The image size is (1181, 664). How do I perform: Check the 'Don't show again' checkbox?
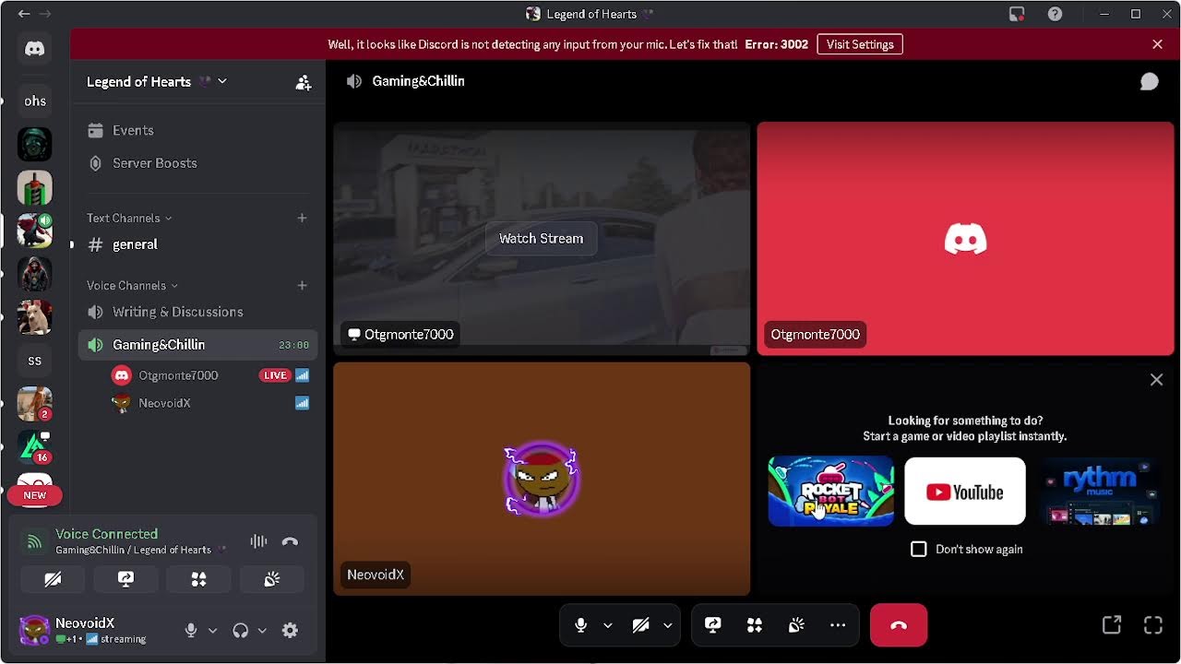point(919,549)
